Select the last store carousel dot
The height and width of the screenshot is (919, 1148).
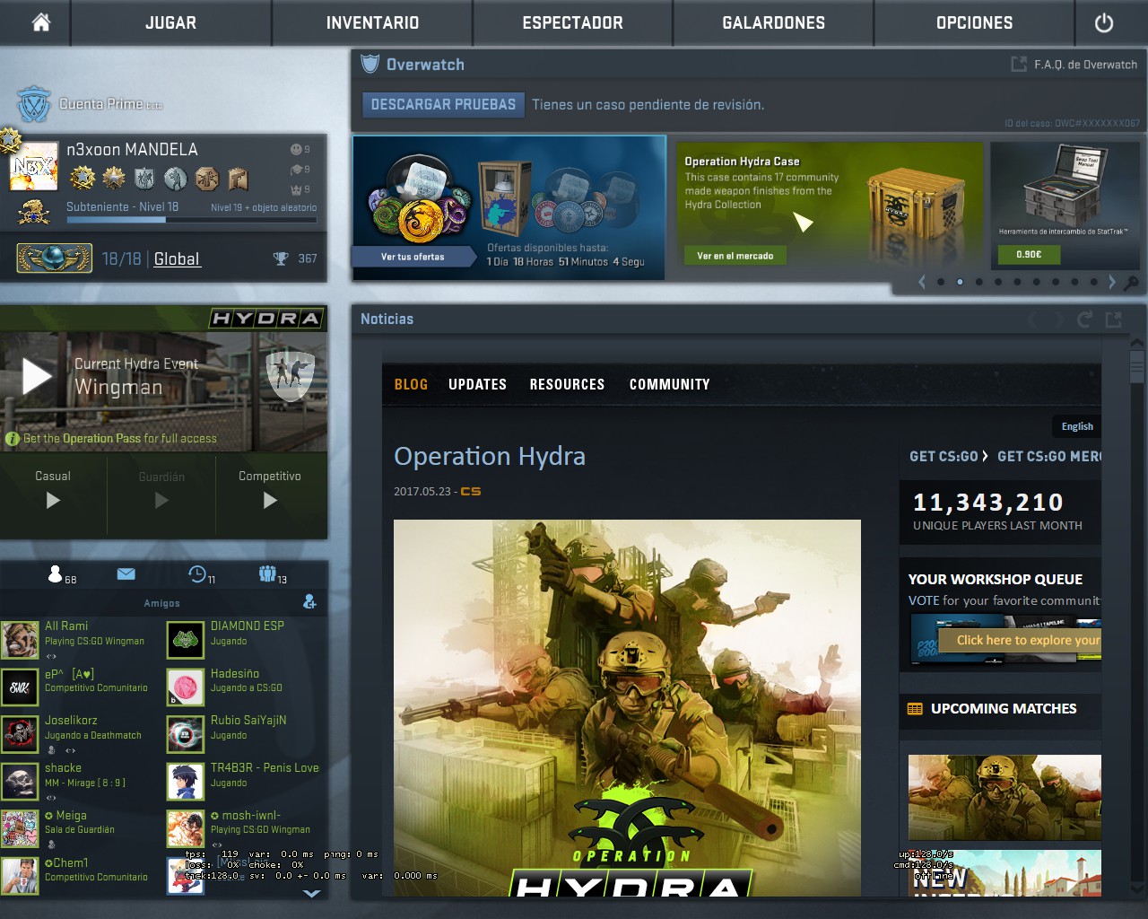pyautogui.click(x=1093, y=282)
